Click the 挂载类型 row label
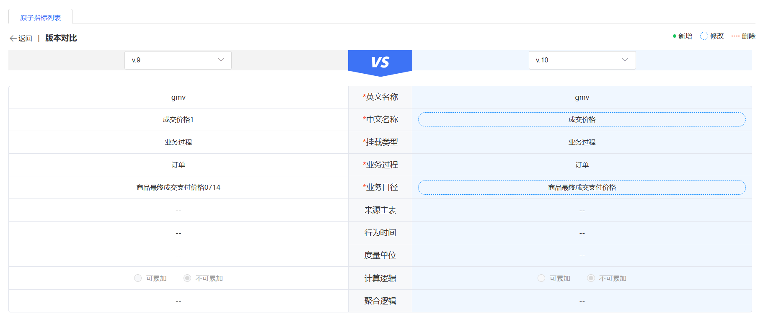763x330 pixels. (x=380, y=142)
